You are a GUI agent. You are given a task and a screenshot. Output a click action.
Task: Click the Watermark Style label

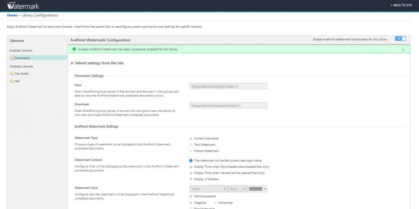86,188
